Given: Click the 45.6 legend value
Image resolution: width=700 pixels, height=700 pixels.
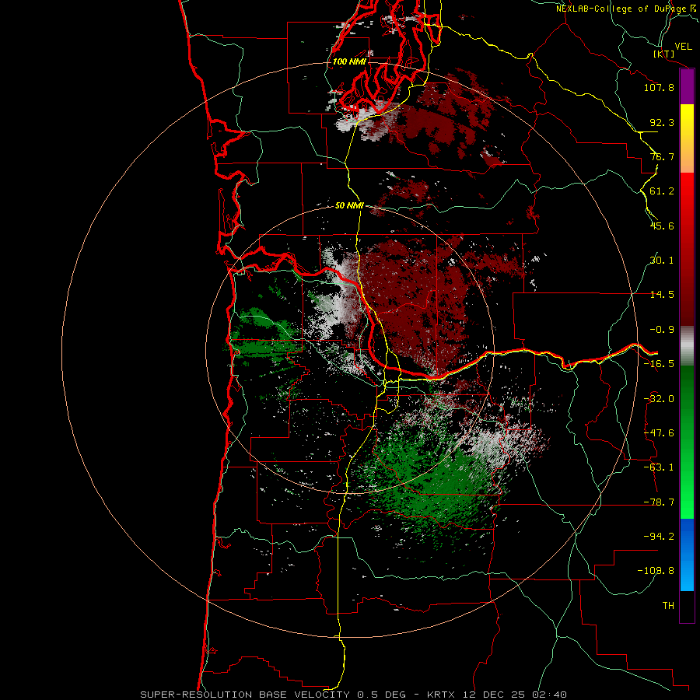Looking at the screenshot, I should (x=662, y=226).
